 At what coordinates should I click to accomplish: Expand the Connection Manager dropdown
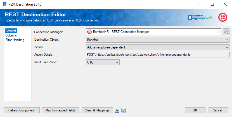219,32
